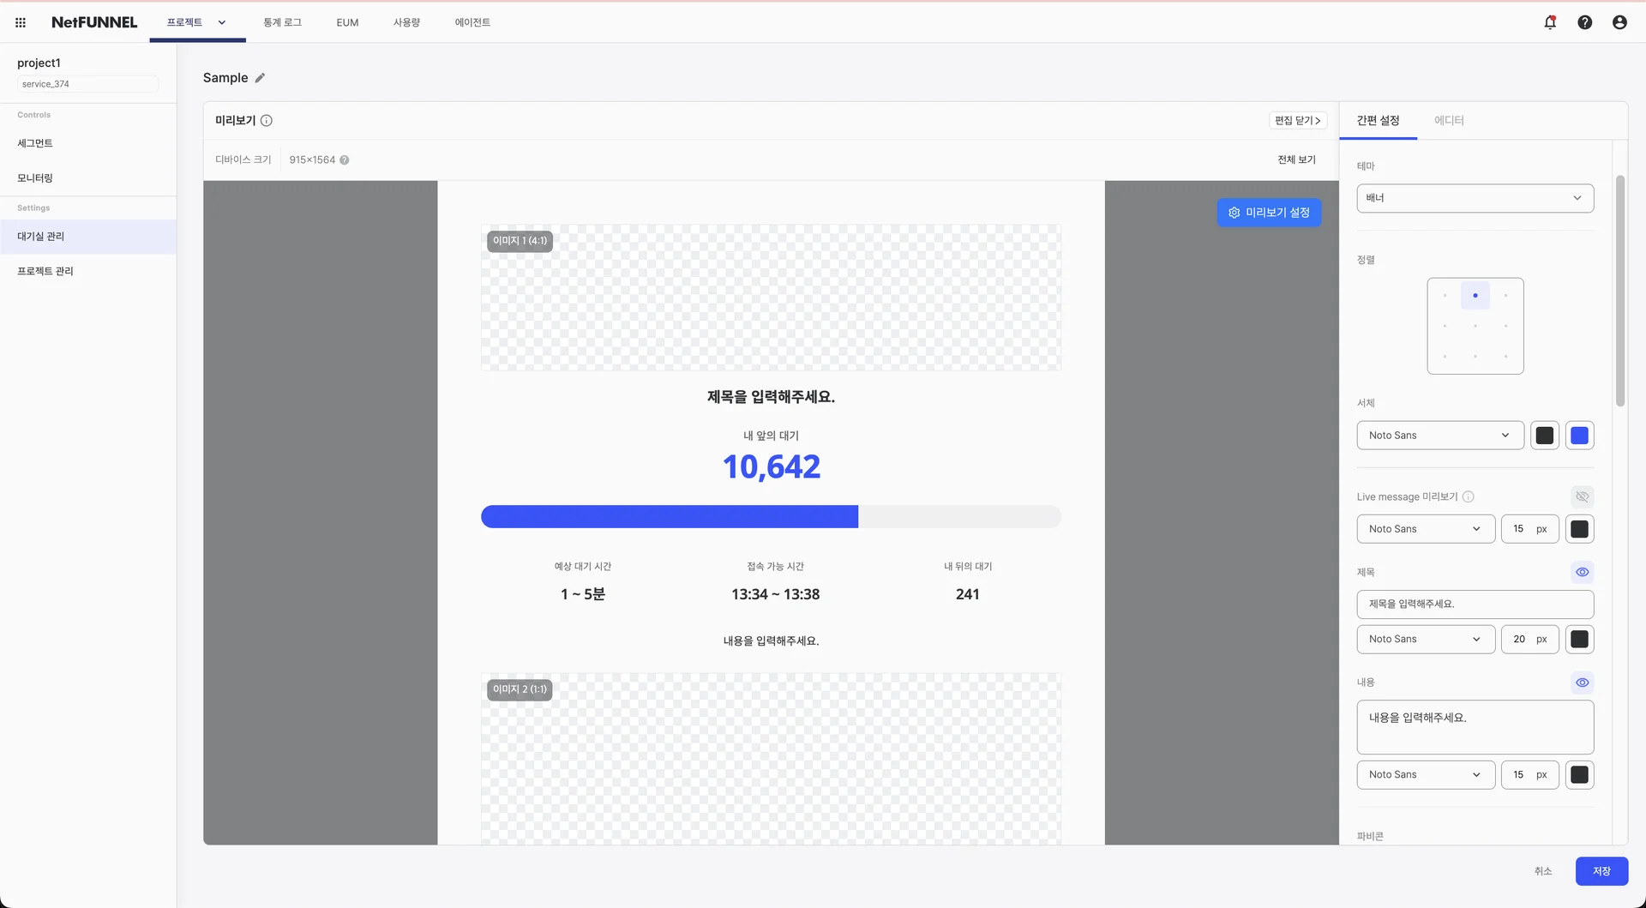Toggle Live message preview visibility

[x=1582, y=497]
